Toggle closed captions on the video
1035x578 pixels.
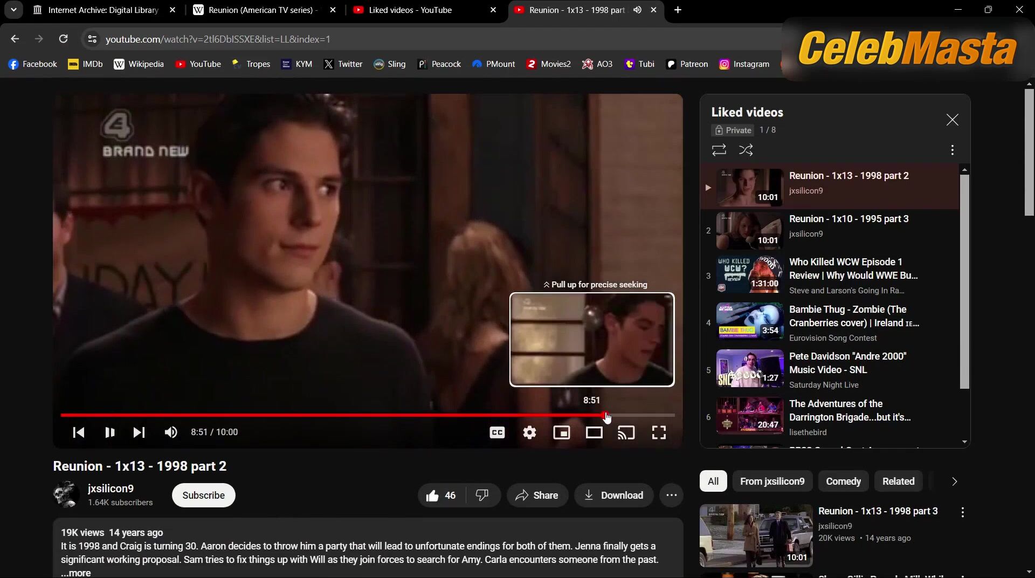click(497, 432)
